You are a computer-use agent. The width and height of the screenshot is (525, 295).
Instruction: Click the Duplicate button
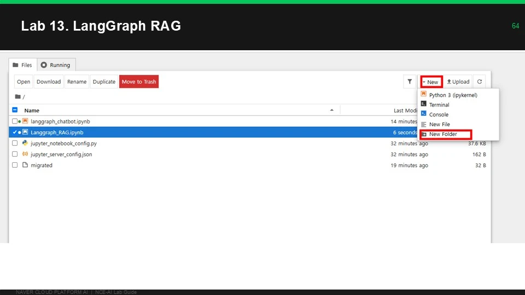[104, 81]
